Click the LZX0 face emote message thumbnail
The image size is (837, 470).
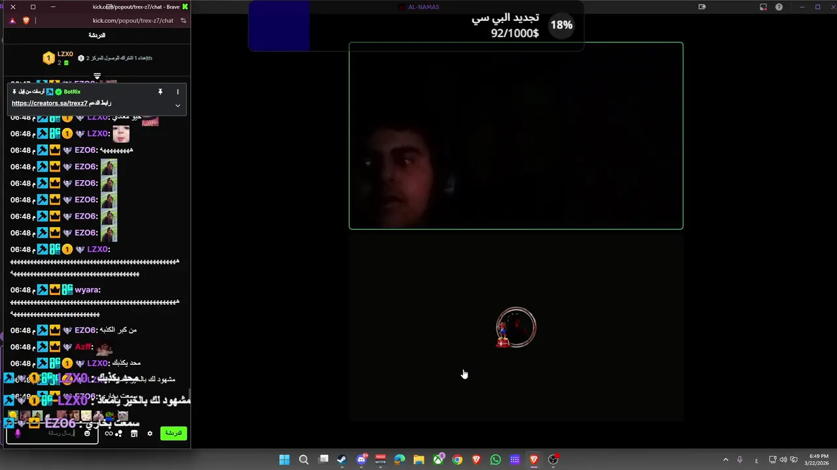coord(121,134)
